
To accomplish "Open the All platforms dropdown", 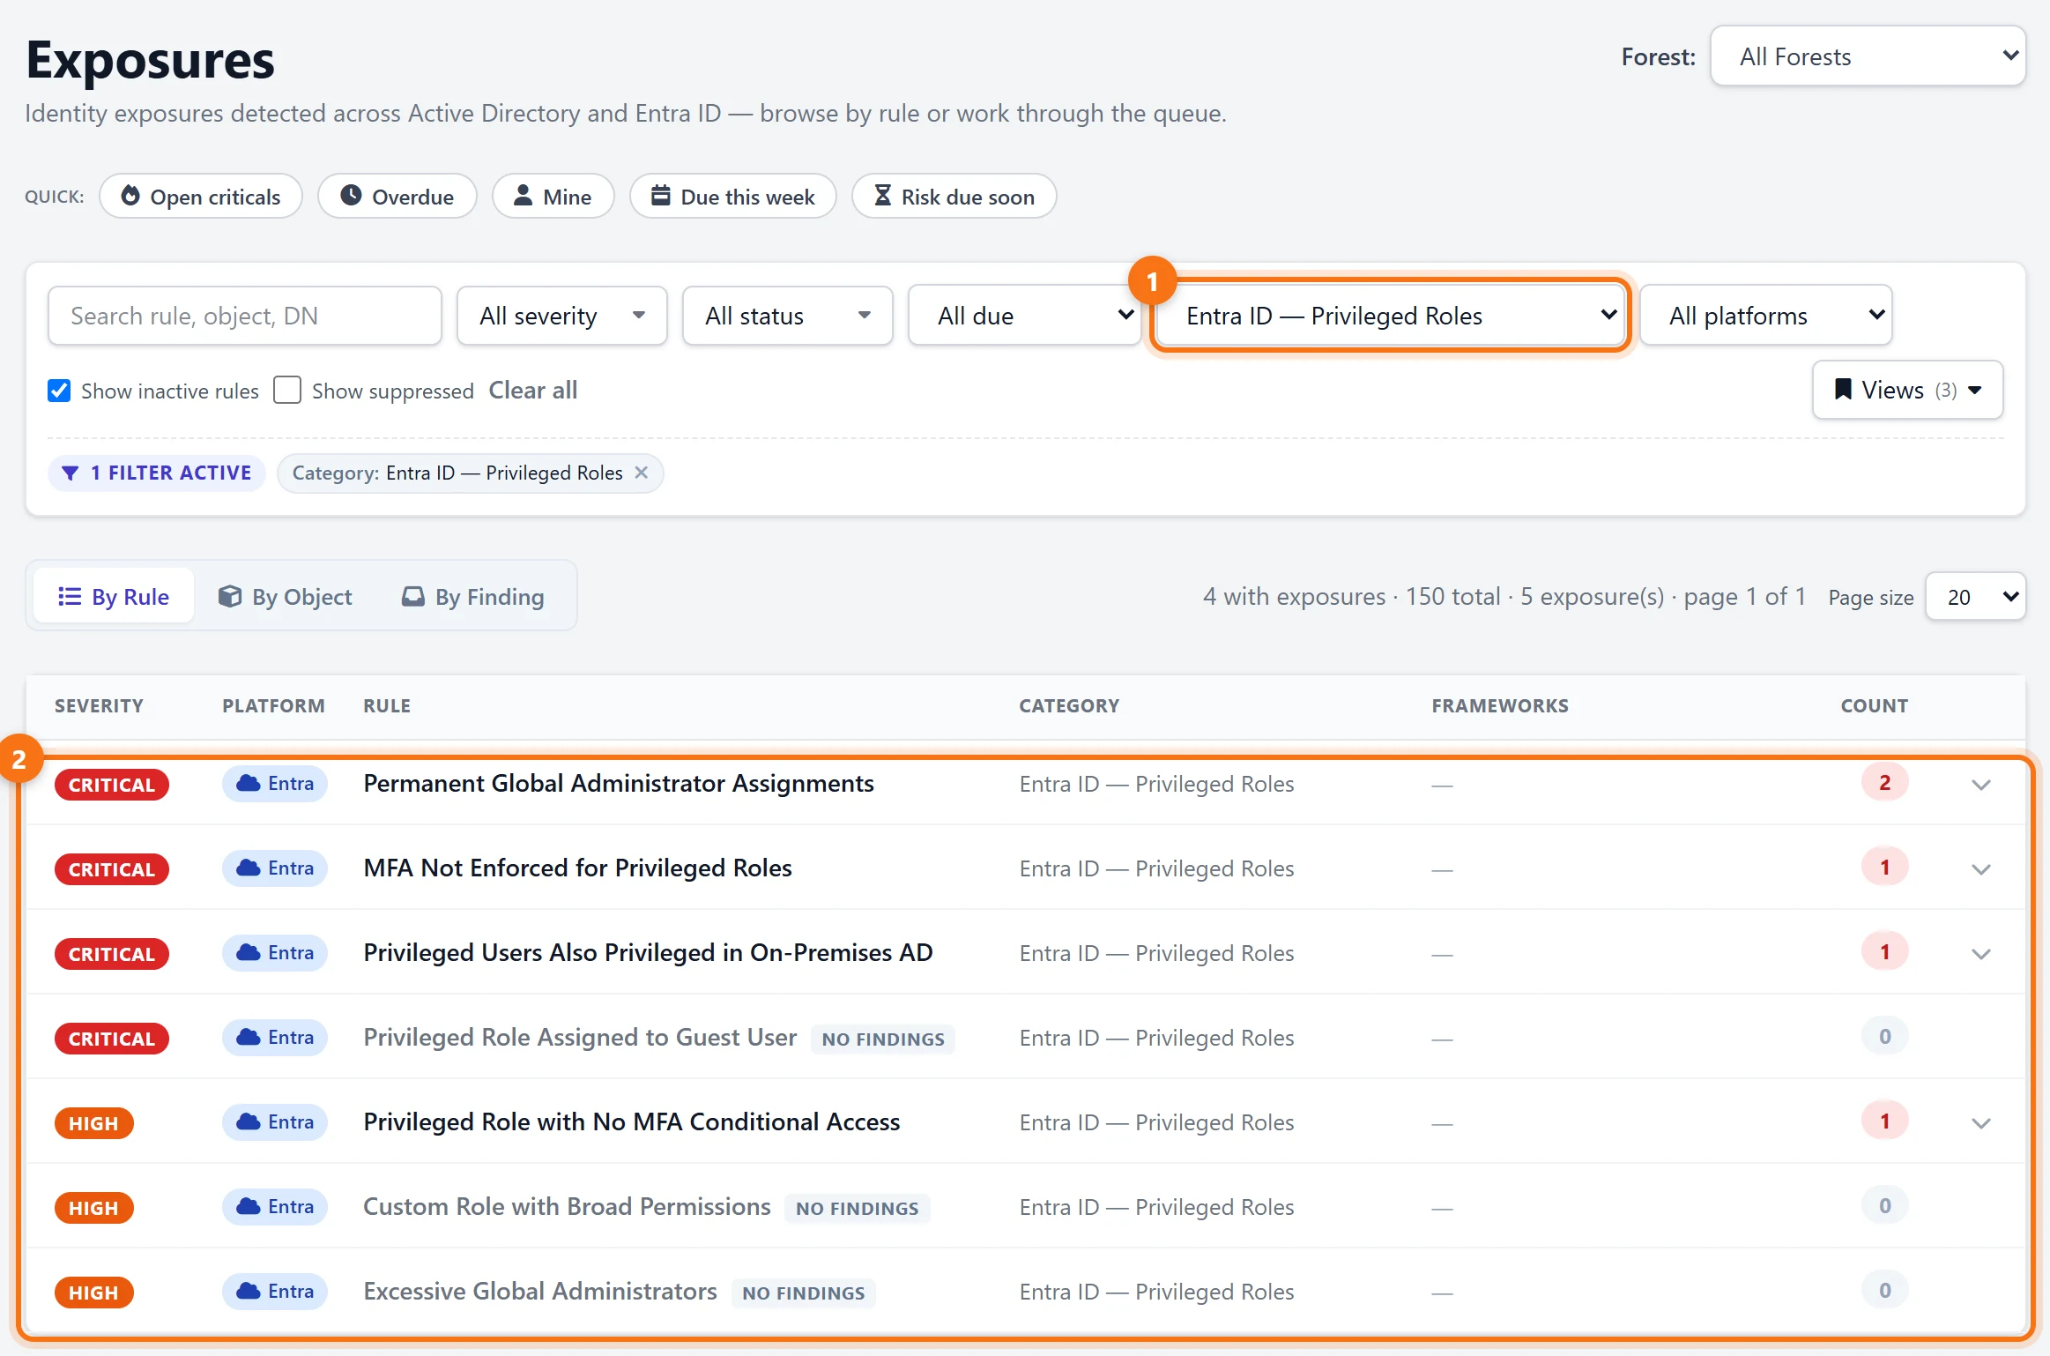I will click(x=1766, y=316).
